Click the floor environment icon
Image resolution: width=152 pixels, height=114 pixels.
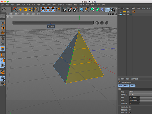[x=107, y=10]
